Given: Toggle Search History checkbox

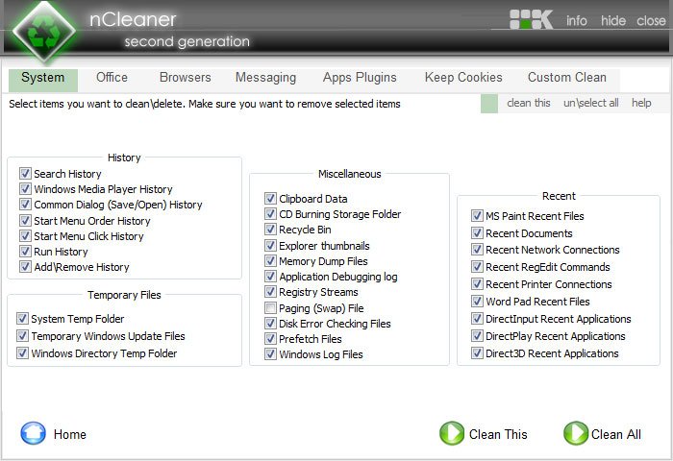Looking at the screenshot, I should click(x=25, y=173).
